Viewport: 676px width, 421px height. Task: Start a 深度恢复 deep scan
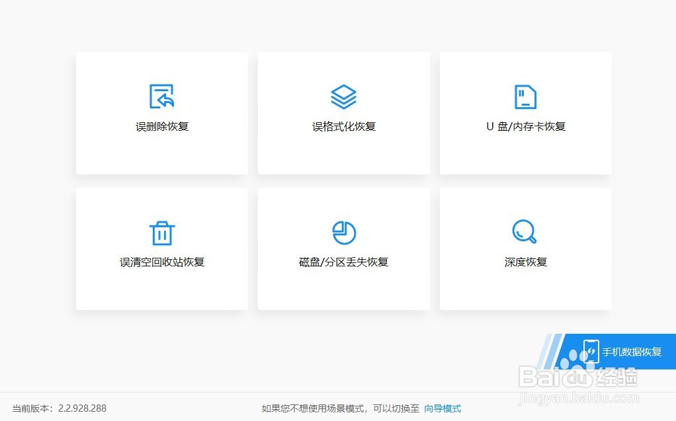coord(525,249)
